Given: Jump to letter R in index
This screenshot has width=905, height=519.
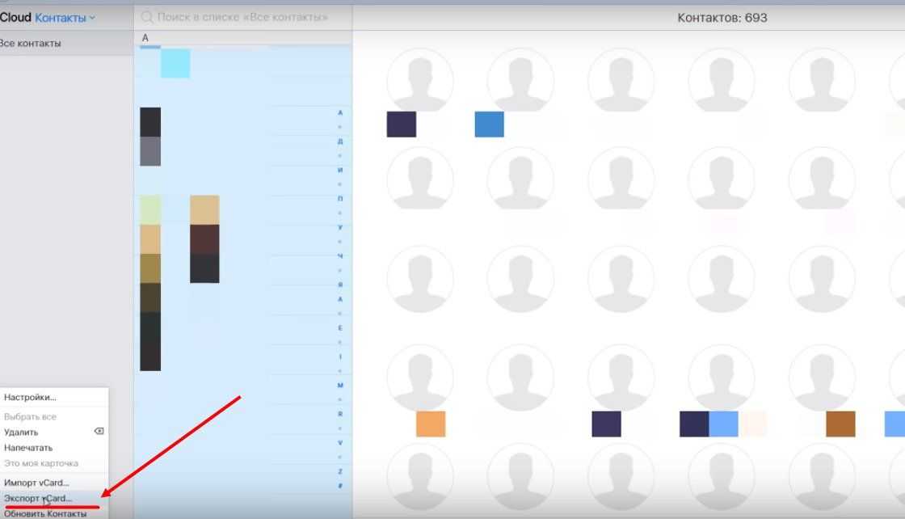Looking at the screenshot, I should point(340,414).
